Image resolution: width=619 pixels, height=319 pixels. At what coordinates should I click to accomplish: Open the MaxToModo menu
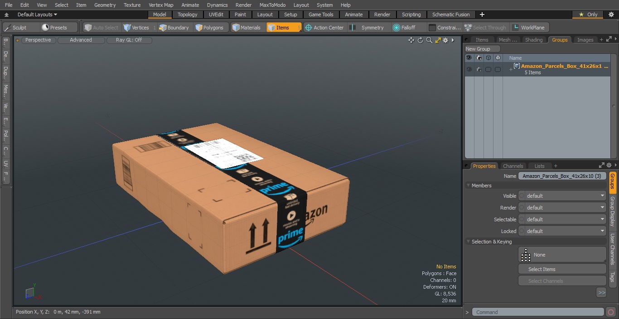pos(272,5)
